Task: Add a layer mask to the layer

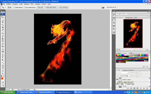Action: (x=134, y=88)
